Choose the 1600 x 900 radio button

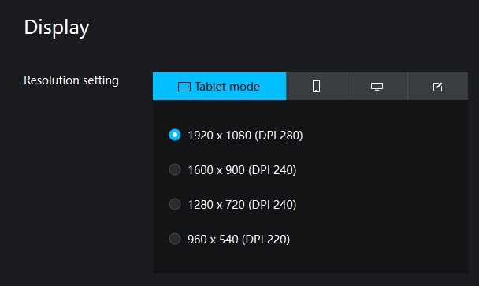pyautogui.click(x=175, y=169)
